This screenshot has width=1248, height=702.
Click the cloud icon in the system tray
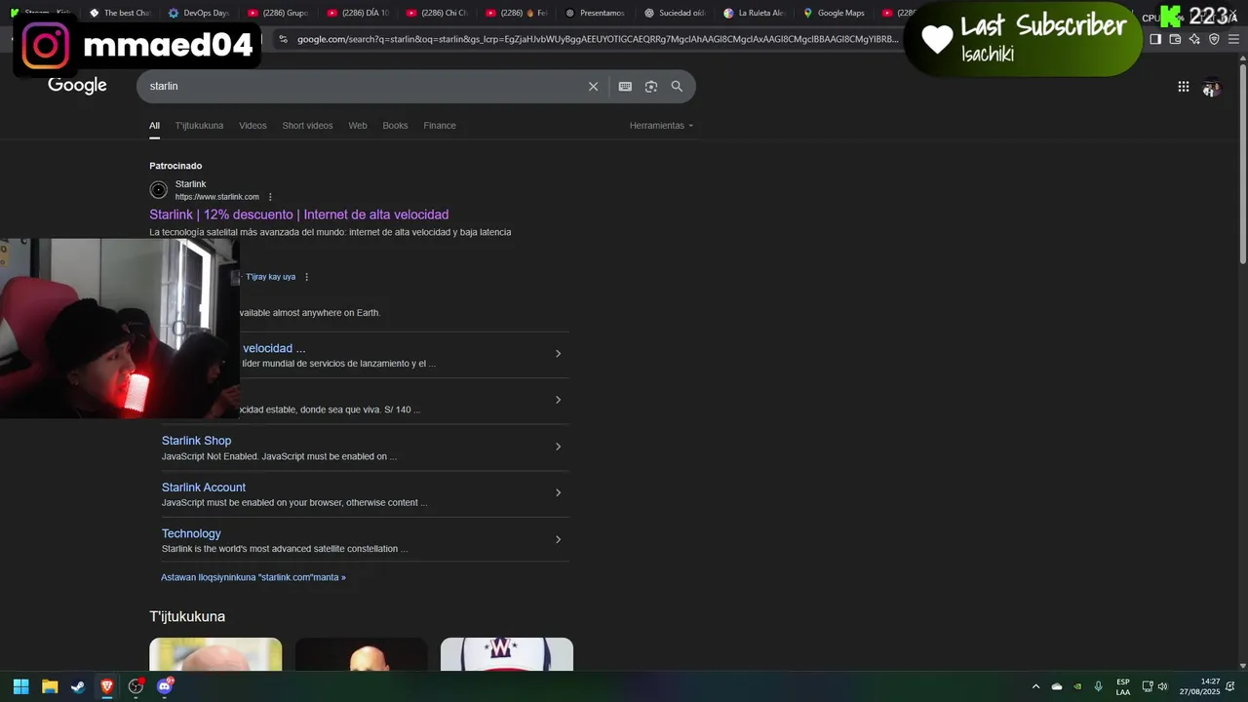(1057, 686)
